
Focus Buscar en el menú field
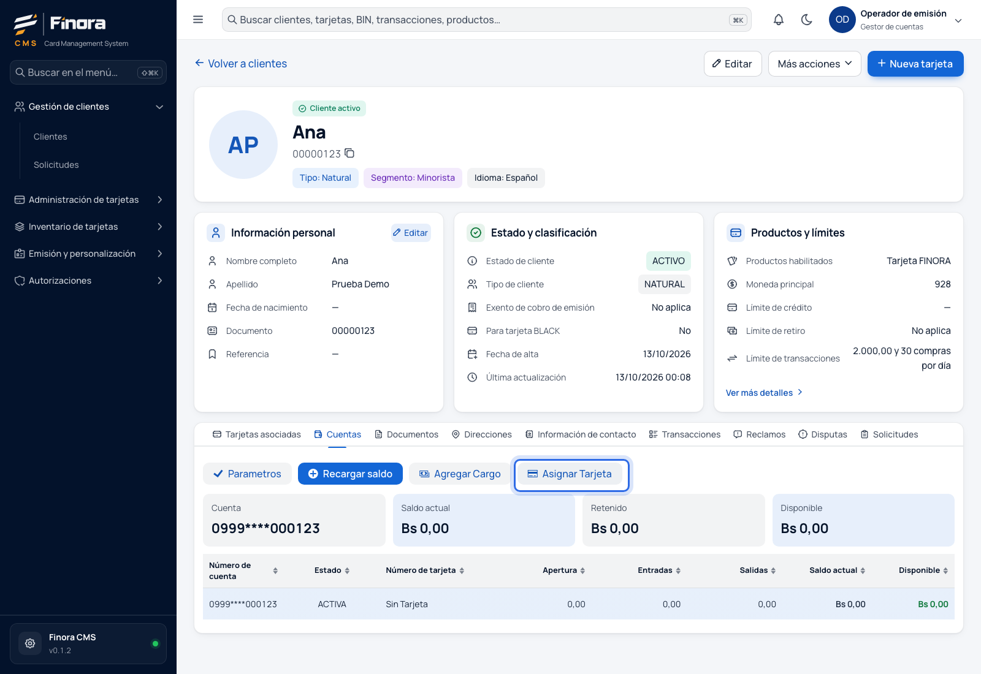click(88, 72)
